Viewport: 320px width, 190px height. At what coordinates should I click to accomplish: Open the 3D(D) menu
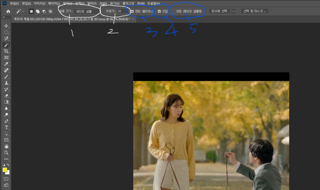pos(103,4)
